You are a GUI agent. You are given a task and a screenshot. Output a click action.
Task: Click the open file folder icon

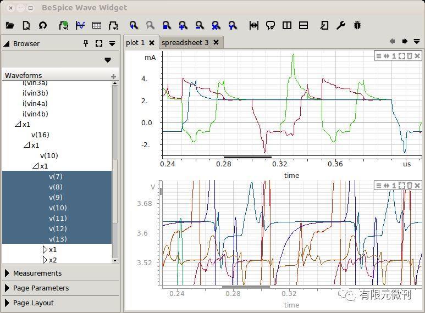pos(9,25)
